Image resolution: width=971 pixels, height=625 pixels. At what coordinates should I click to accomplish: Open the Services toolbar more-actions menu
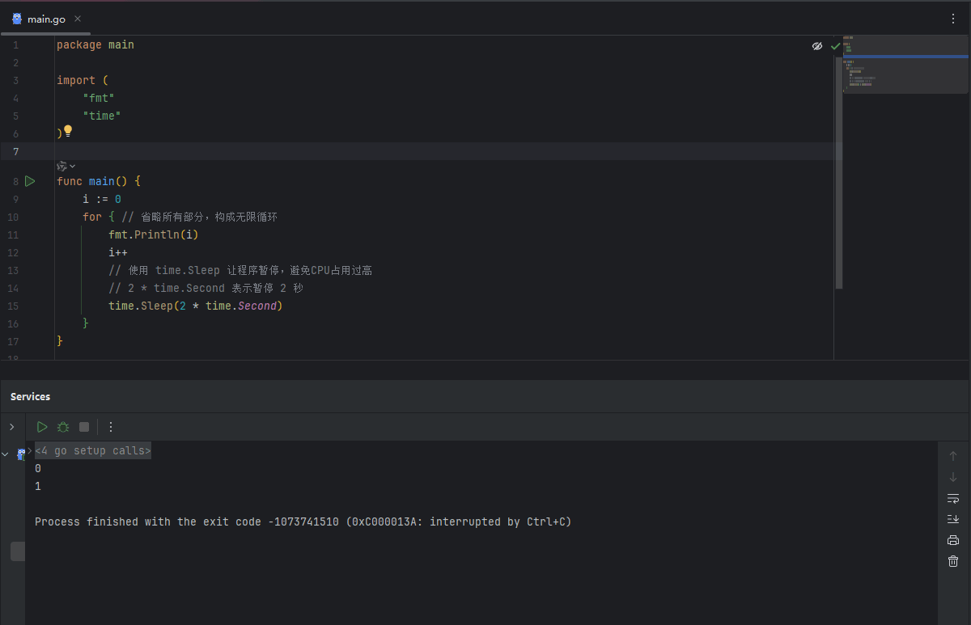(111, 427)
